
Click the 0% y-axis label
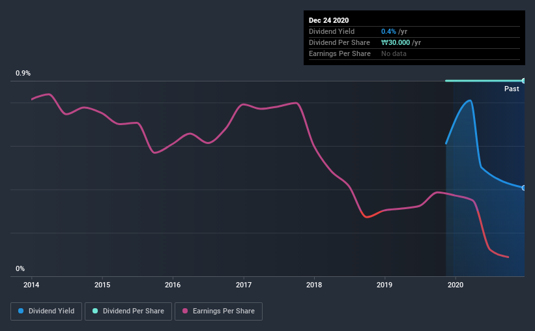tap(20, 268)
